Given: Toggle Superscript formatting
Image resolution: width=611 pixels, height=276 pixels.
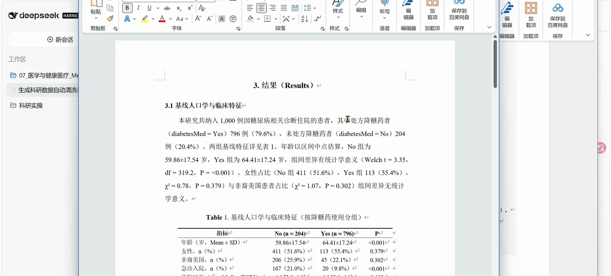Looking at the screenshot, I should [190, 8].
